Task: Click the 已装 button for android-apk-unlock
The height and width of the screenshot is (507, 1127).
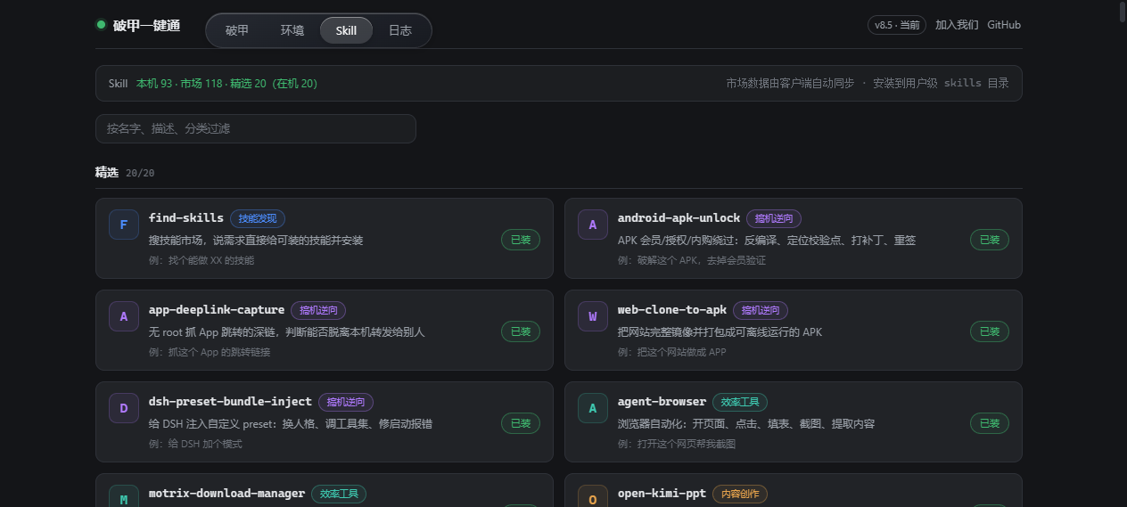Action: [990, 240]
